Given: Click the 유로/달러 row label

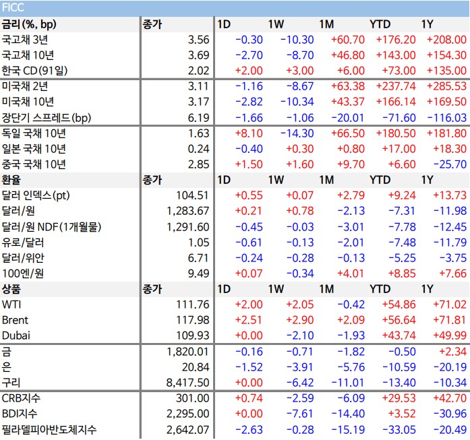Looking at the screenshot, I should point(23,243).
